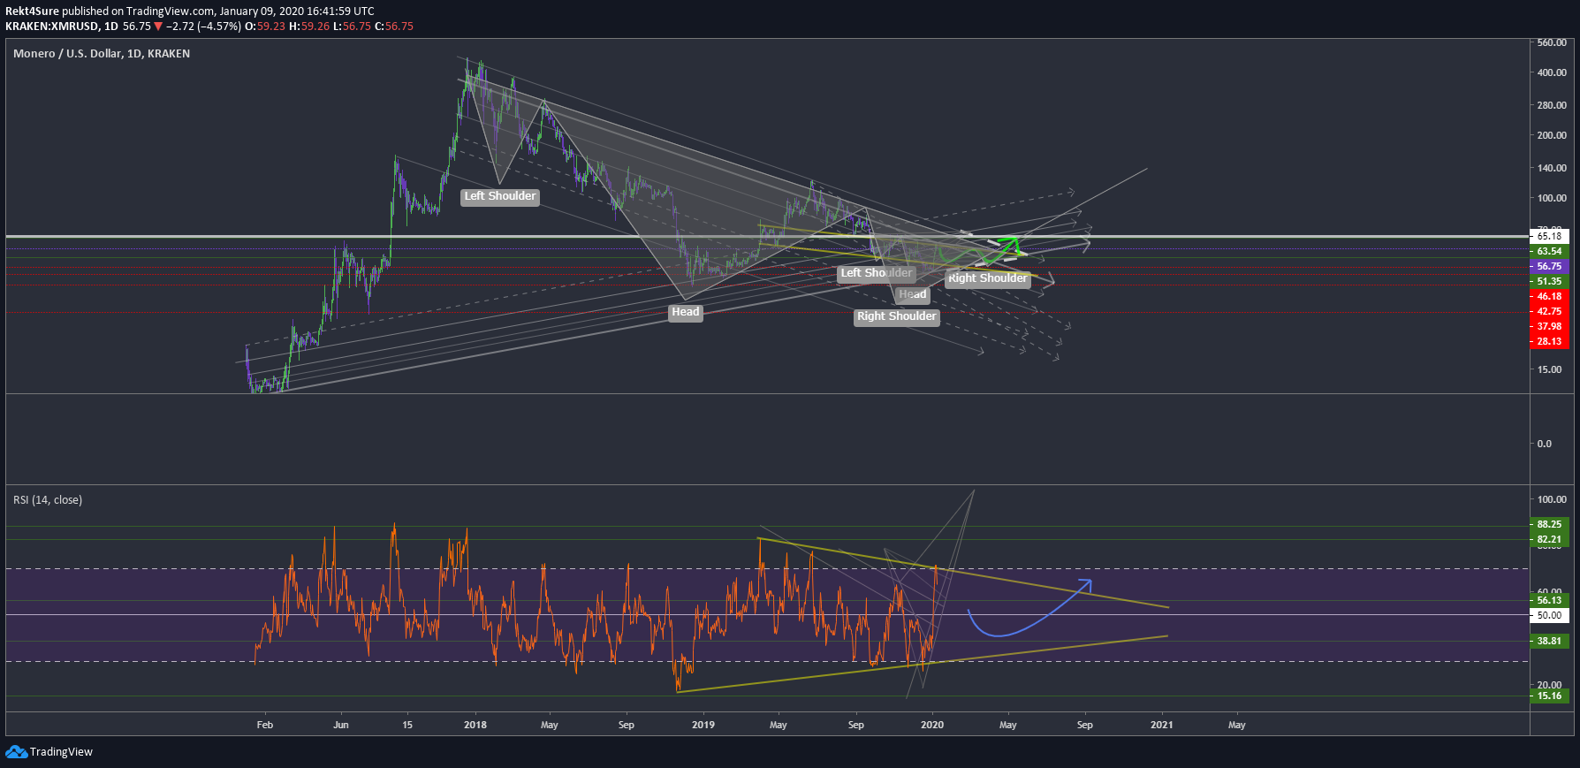Select the 'Right Shoulder' label near 2020
Screen dimensions: 1580x768
click(988, 278)
